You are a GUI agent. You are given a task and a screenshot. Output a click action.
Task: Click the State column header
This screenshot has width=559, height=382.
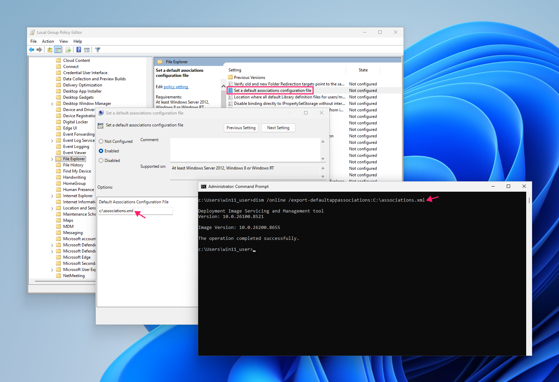363,70
